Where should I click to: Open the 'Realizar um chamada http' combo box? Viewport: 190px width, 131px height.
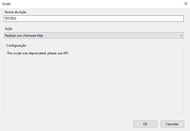click(x=94, y=36)
